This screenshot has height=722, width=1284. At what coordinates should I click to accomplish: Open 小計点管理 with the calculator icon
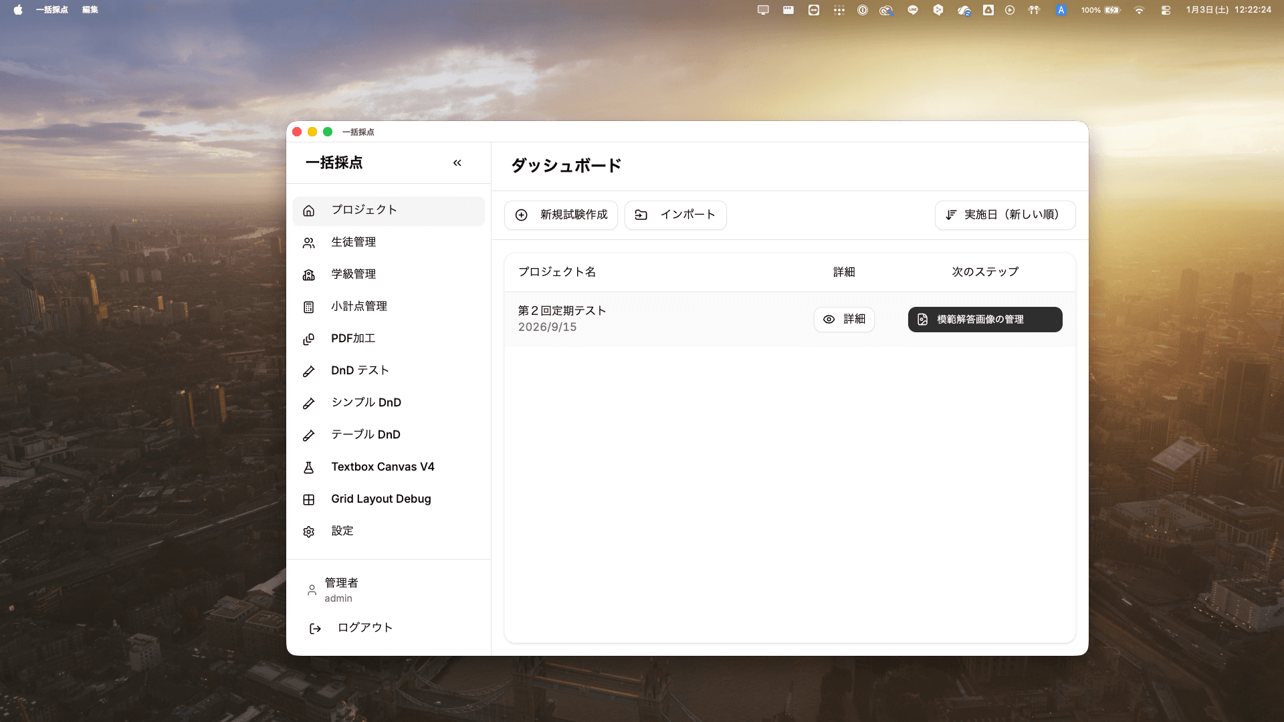pos(308,306)
